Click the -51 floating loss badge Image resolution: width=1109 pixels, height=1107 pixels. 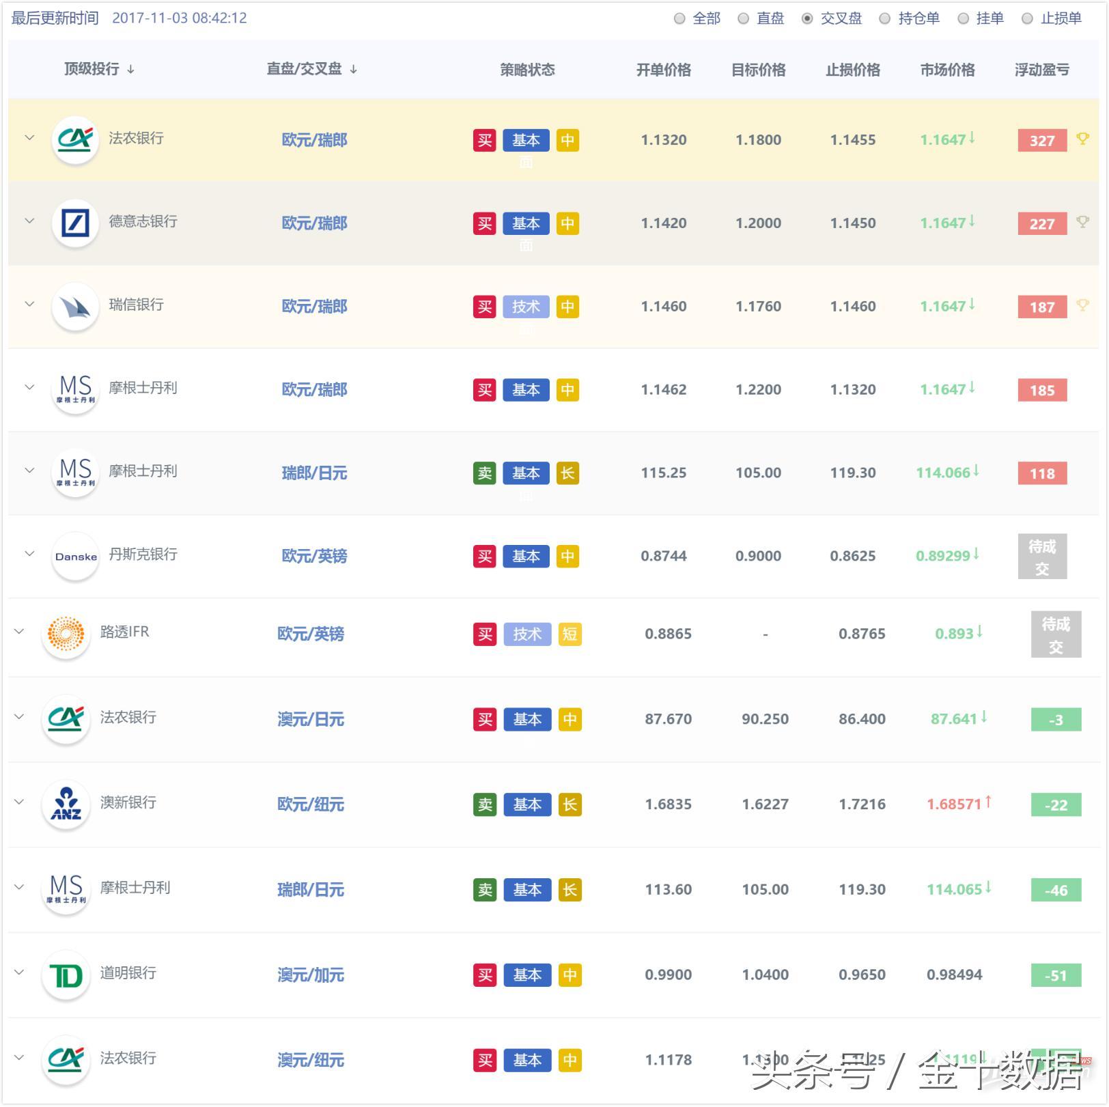click(1056, 975)
